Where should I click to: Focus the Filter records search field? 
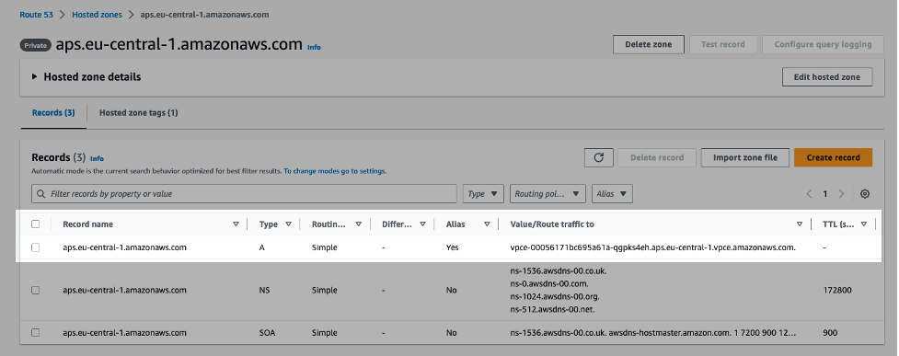click(x=244, y=194)
